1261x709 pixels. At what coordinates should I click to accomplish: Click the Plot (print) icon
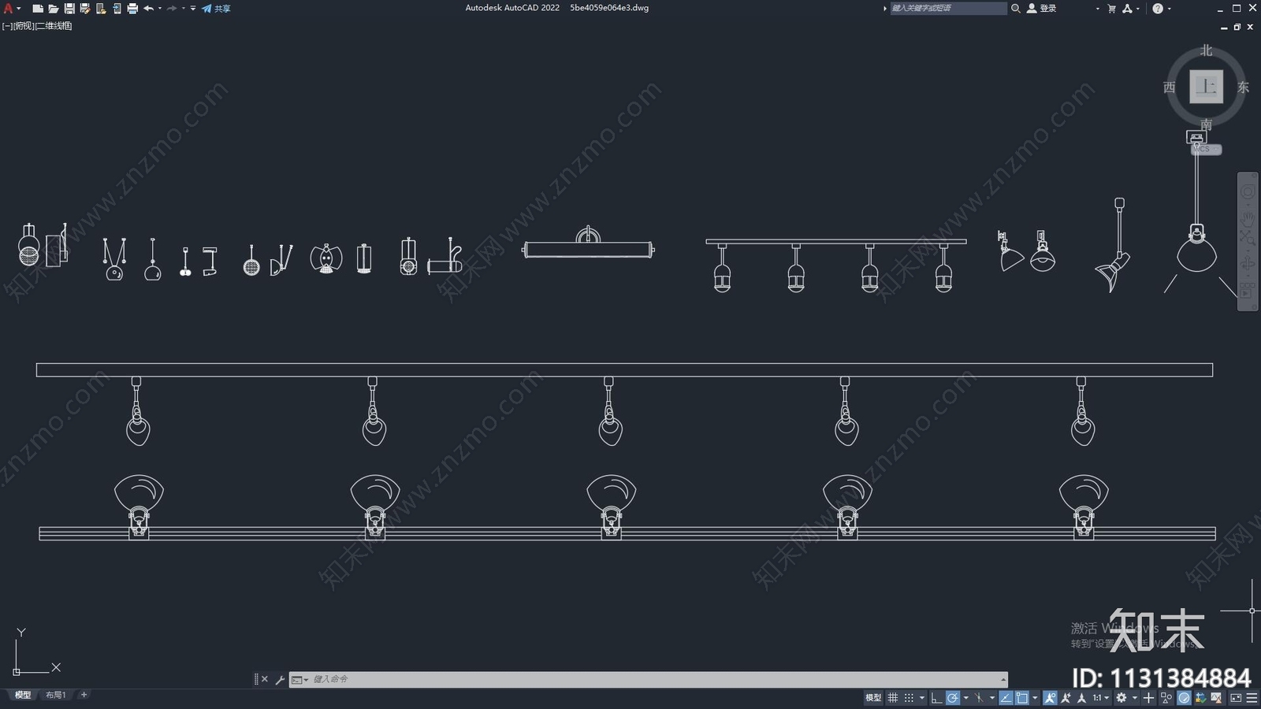pos(132,9)
